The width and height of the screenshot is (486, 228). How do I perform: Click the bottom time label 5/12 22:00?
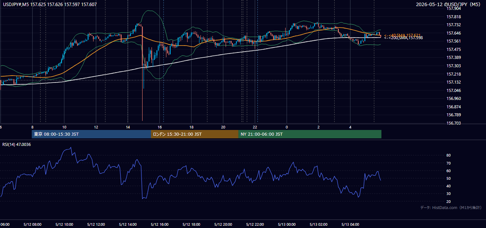[x=255, y=224]
